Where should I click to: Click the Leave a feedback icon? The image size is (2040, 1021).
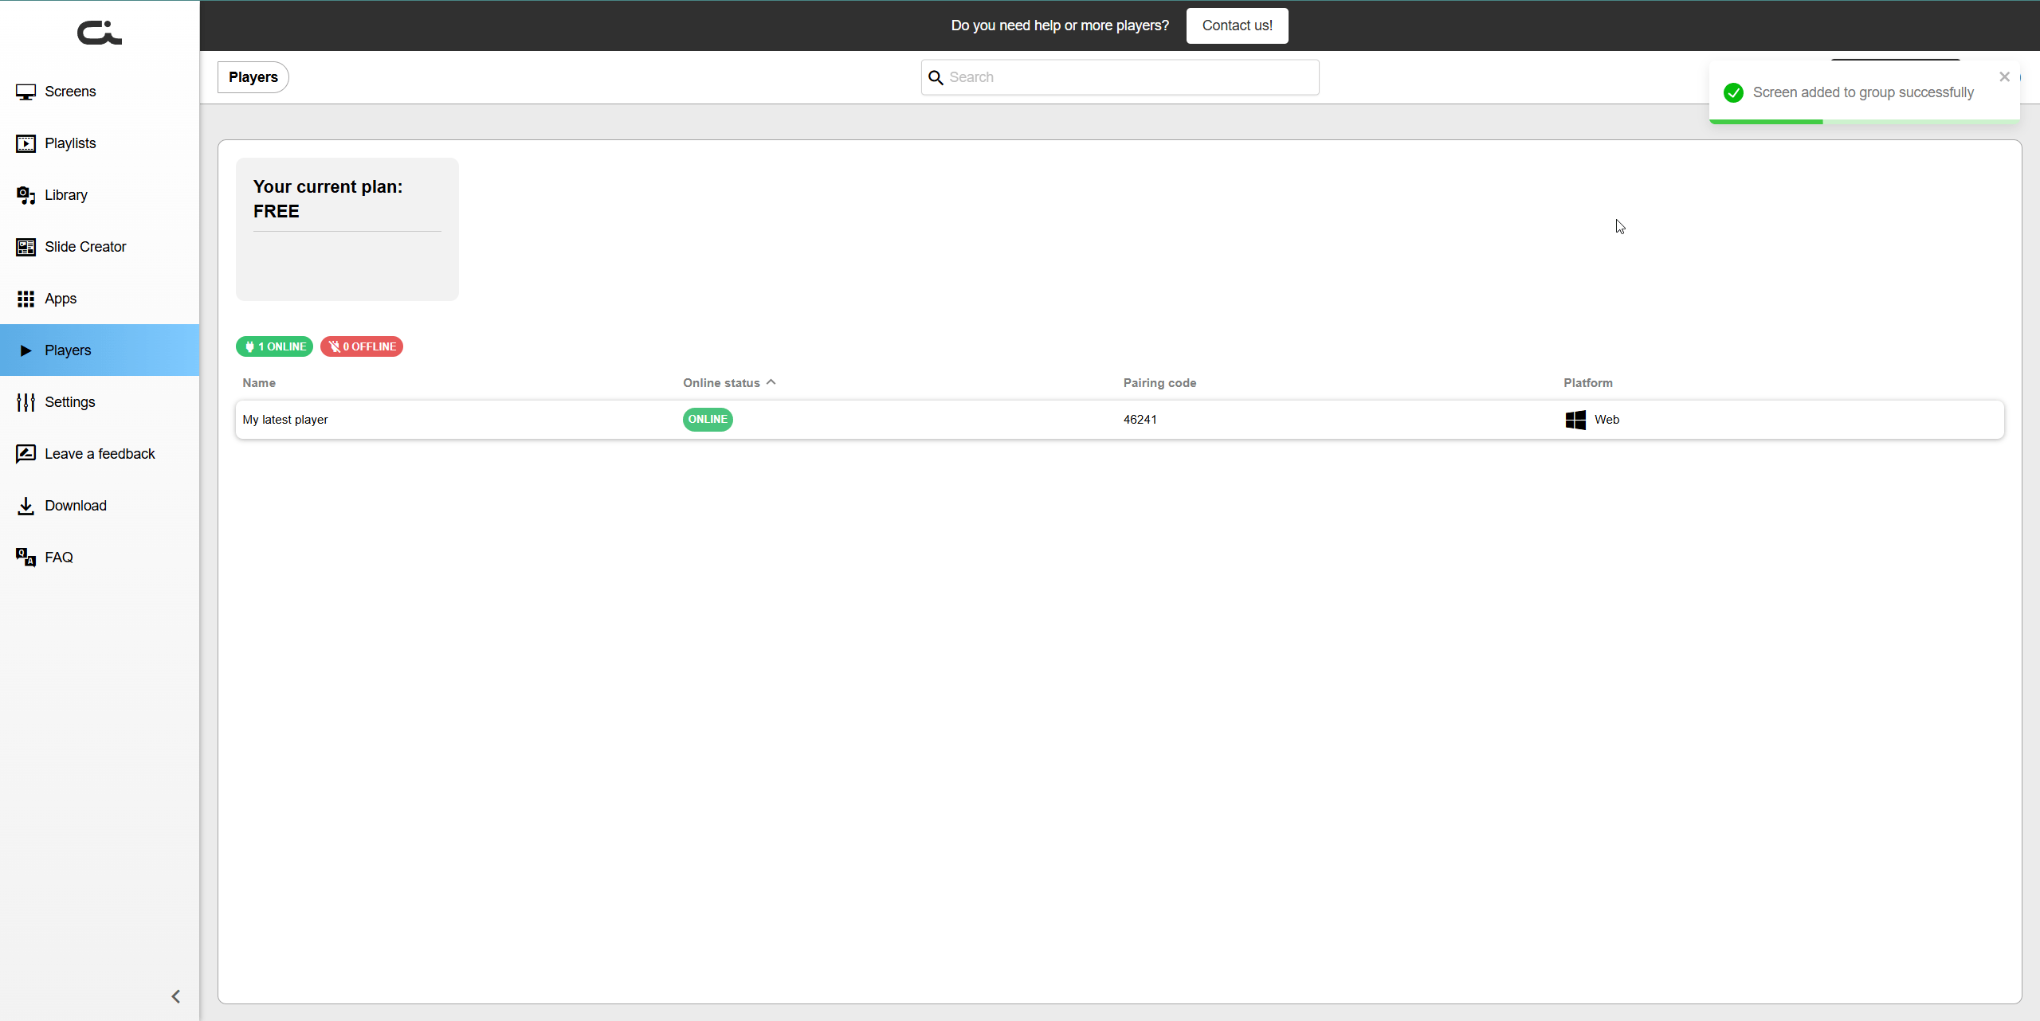click(25, 454)
